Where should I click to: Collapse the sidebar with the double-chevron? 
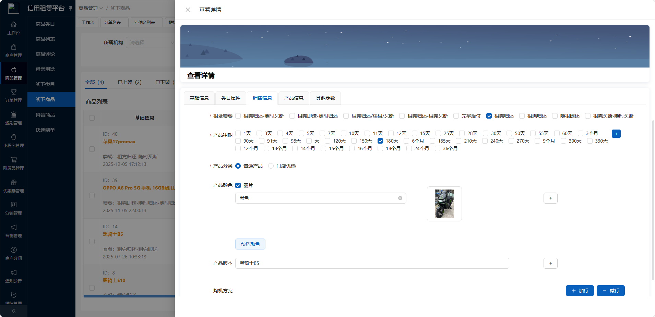[14, 311]
